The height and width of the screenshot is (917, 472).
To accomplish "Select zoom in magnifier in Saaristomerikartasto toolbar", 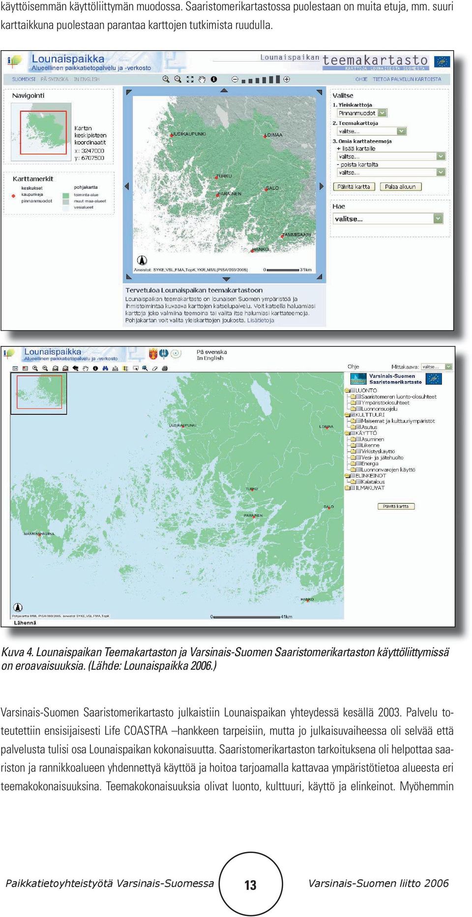I will point(35,368).
